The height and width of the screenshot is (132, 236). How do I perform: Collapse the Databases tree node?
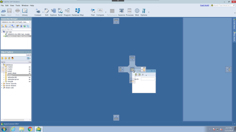[x=2, y=65]
